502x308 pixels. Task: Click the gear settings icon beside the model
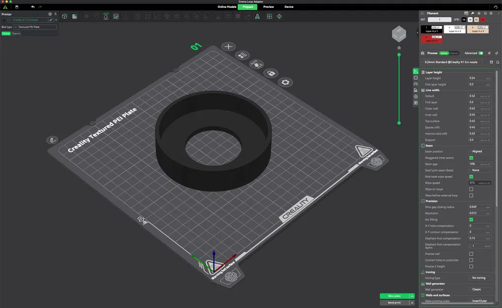[x=286, y=82]
